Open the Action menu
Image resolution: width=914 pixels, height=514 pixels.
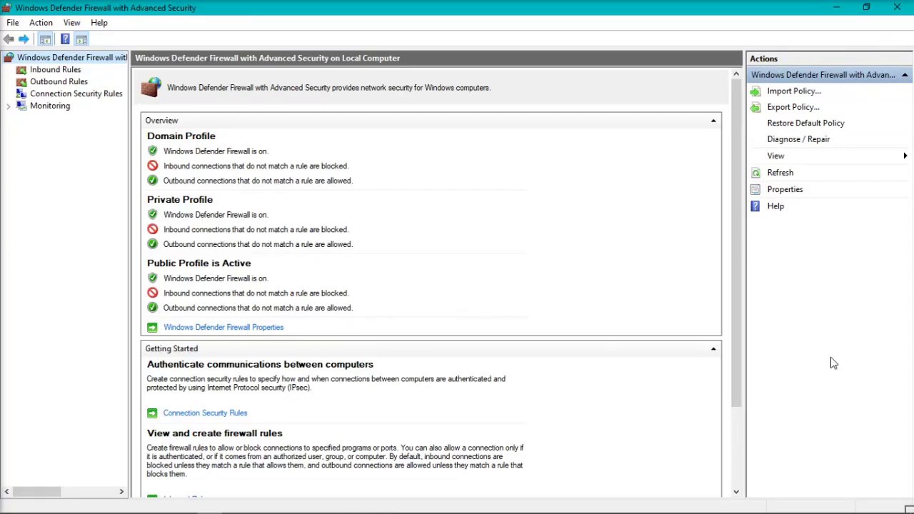[x=41, y=23]
